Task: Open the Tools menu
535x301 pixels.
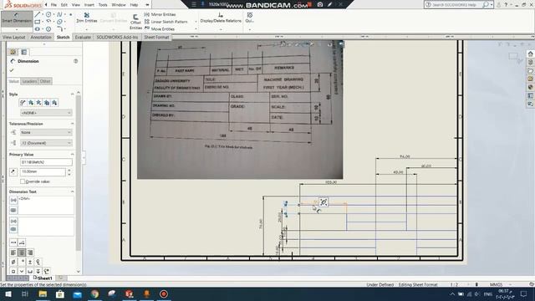Action: point(103,5)
